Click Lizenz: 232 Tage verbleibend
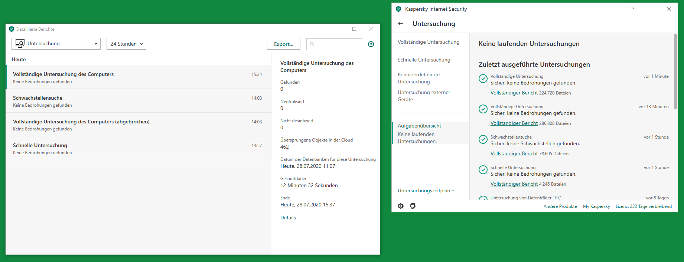This screenshot has height=262, width=684. (644, 206)
